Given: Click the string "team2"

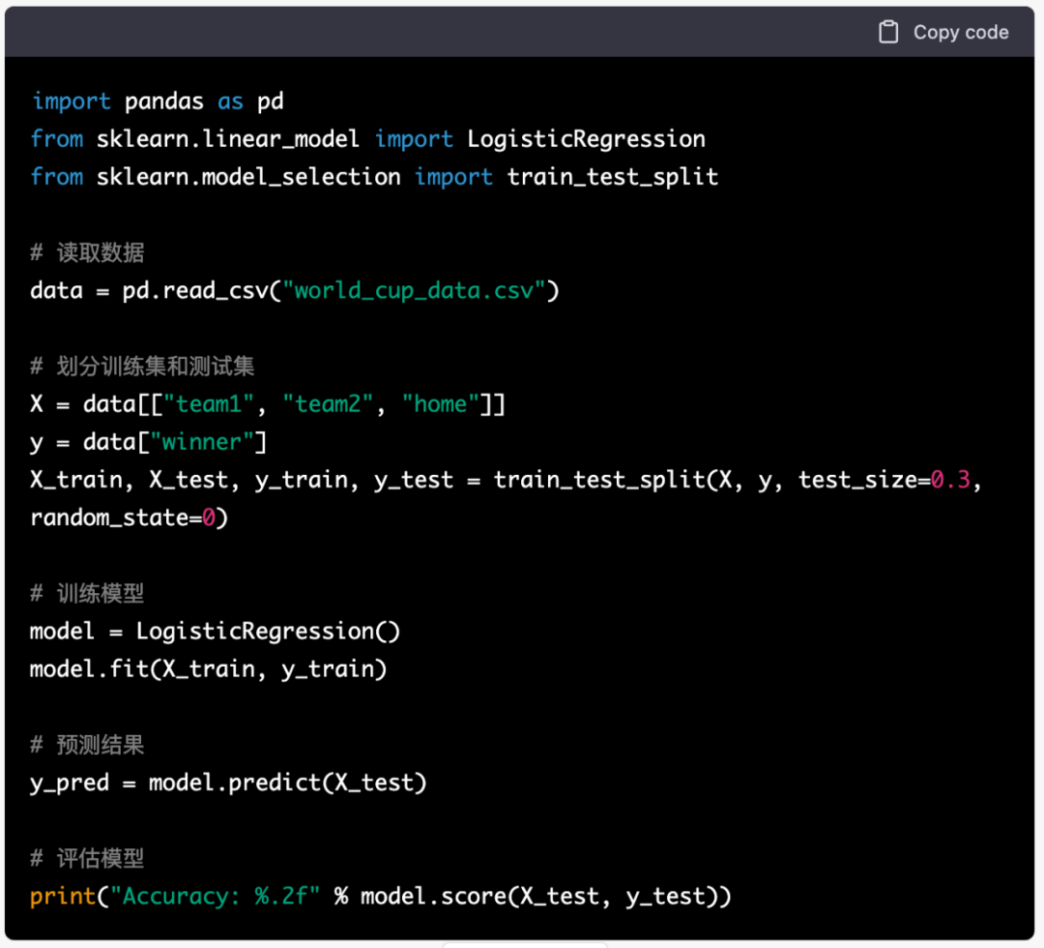Looking at the screenshot, I should [x=328, y=404].
